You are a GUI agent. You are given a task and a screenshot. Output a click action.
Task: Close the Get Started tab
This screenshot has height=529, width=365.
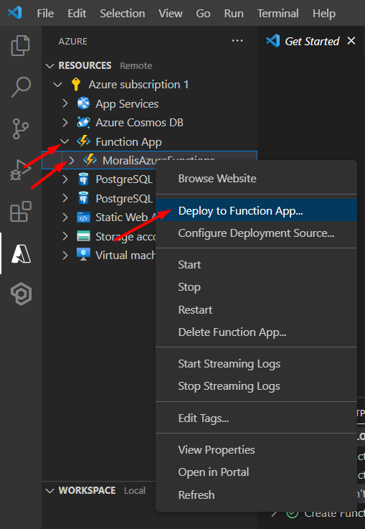pyautogui.click(x=351, y=41)
